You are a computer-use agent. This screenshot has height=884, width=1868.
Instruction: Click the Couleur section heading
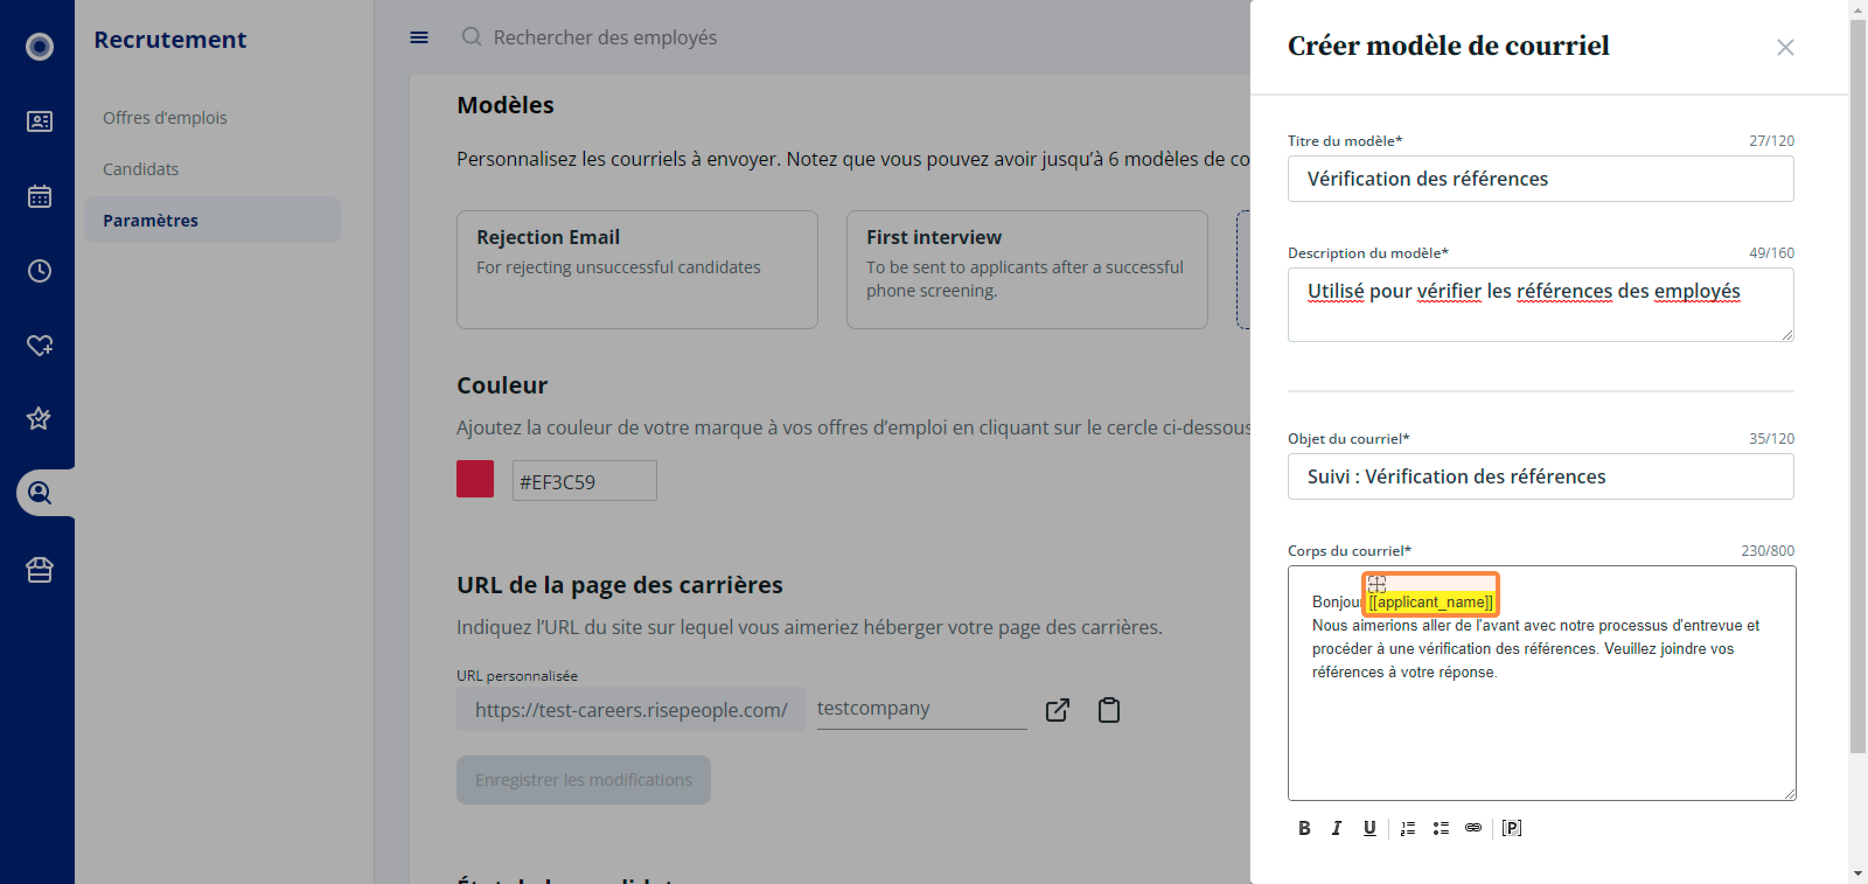[x=502, y=385]
